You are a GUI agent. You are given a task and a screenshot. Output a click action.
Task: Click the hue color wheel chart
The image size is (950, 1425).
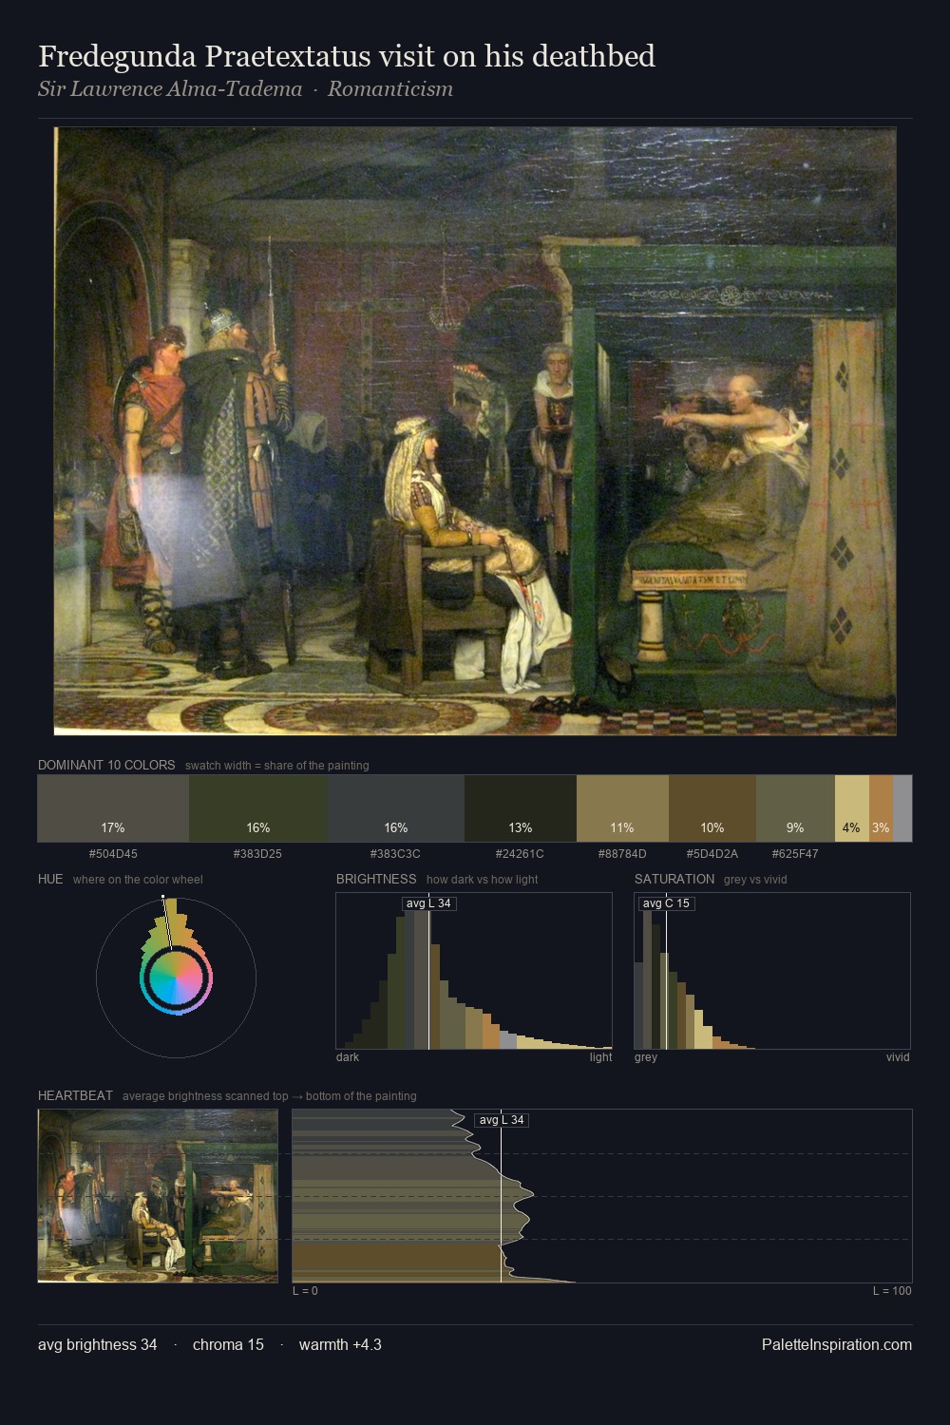pos(176,978)
